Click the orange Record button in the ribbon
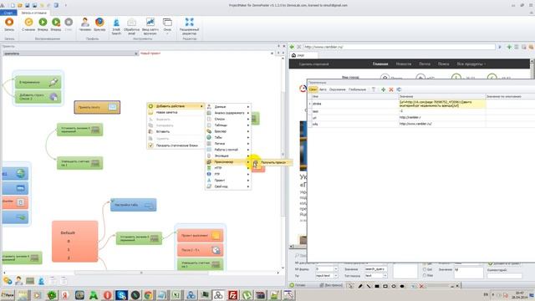This screenshot has height=301, width=535. point(9,23)
